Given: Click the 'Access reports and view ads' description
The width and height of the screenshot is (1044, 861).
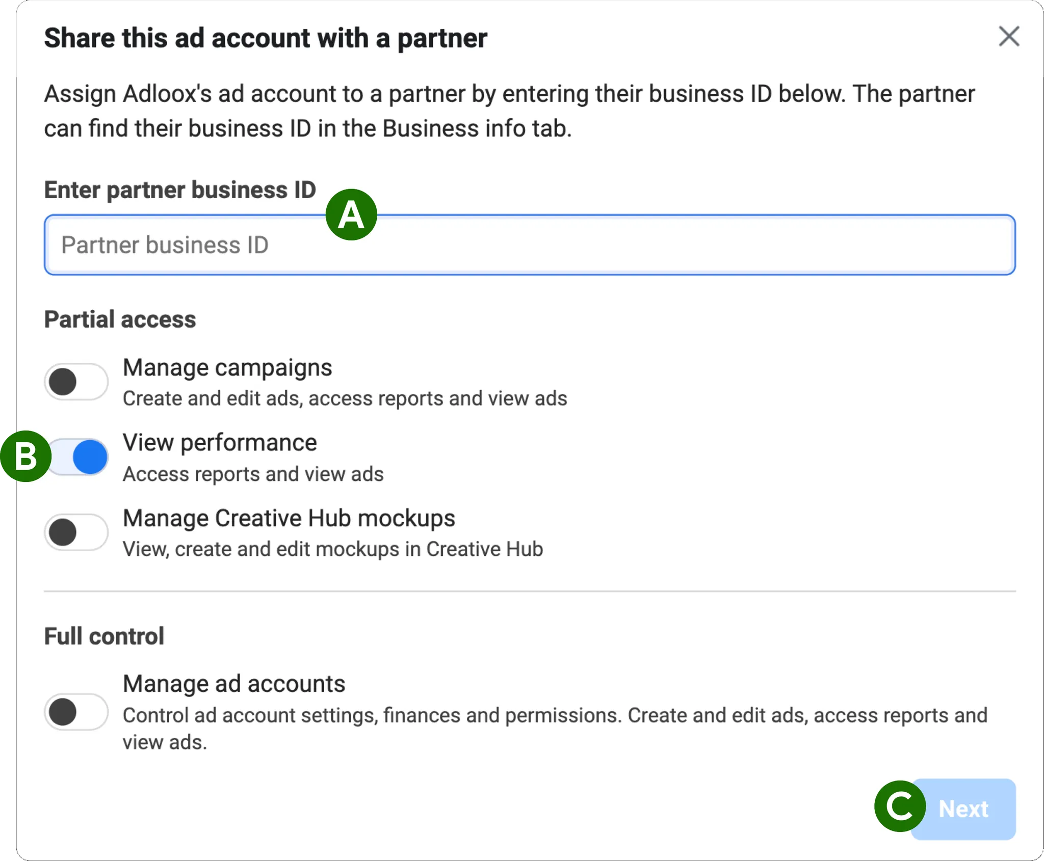Looking at the screenshot, I should click(x=253, y=474).
